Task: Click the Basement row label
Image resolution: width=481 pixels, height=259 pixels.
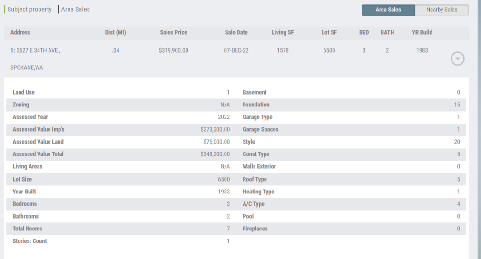Action: [255, 92]
